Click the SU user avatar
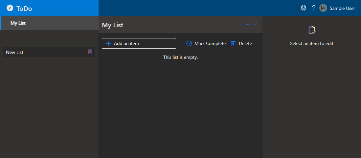 pyautogui.click(x=323, y=8)
